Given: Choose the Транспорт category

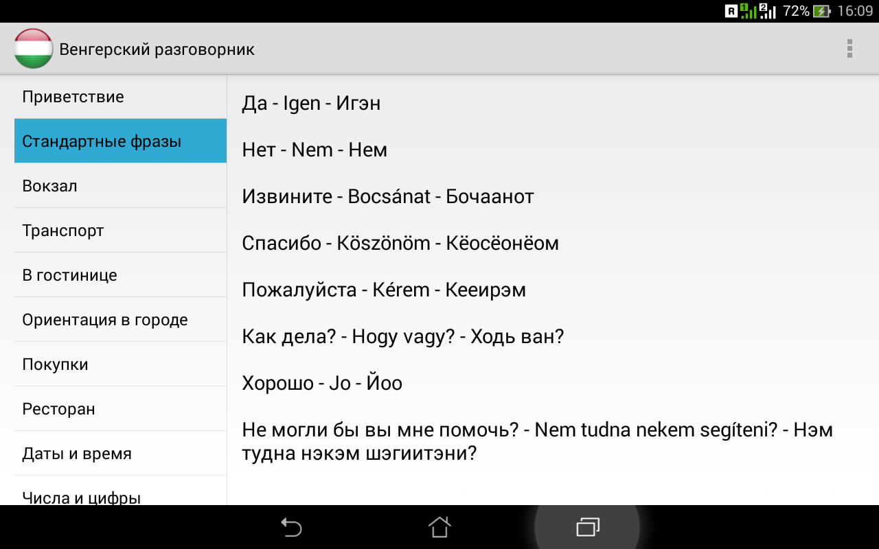Looking at the screenshot, I should [120, 231].
